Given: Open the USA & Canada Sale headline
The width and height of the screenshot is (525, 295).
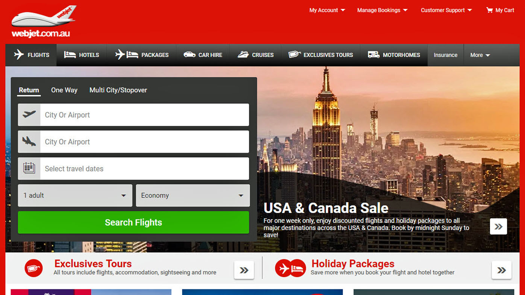Looking at the screenshot, I should pos(326,208).
